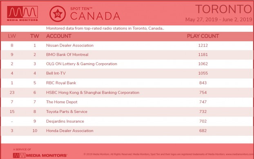
Task: Click the PLAY COUNT column header
Action: [203, 36]
